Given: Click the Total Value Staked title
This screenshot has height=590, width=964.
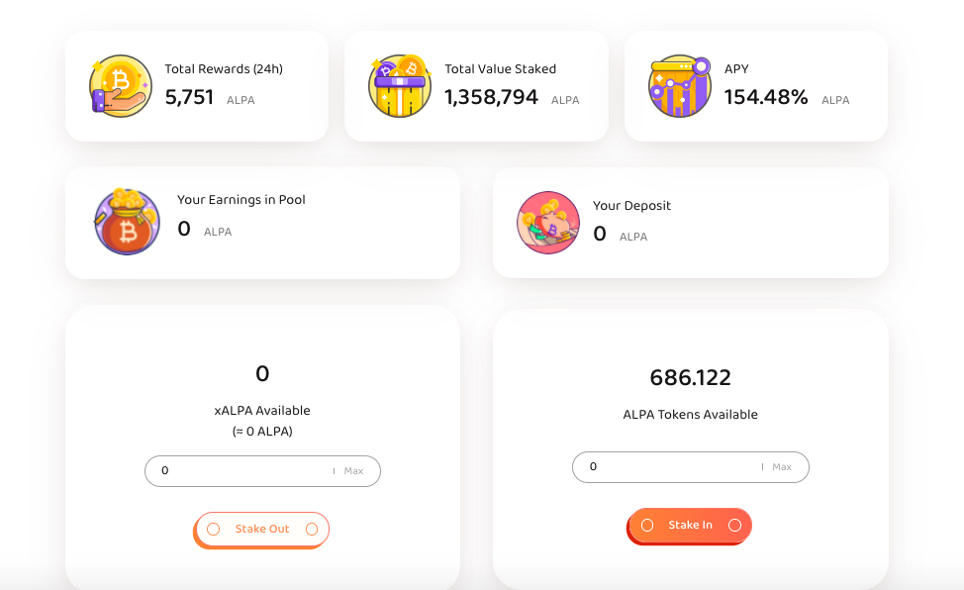Looking at the screenshot, I should click(501, 69).
